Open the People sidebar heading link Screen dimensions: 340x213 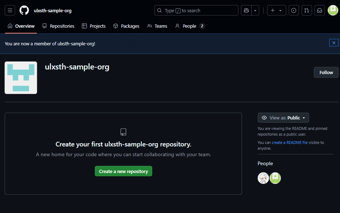tap(265, 163)
